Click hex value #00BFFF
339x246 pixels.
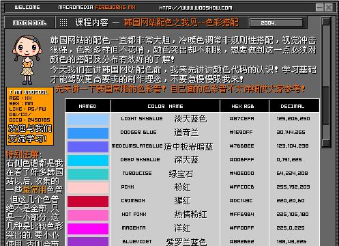click(242, 159)
